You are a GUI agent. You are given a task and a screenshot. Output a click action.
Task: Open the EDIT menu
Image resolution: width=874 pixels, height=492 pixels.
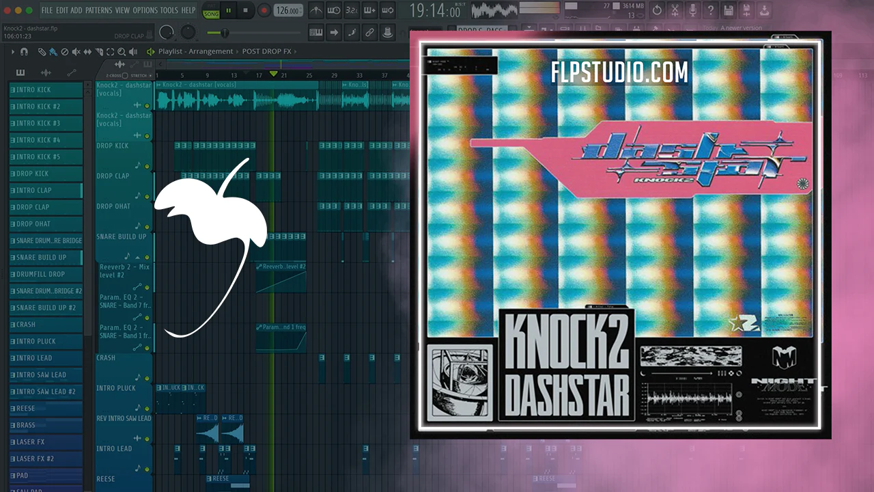tap(62, 10)
